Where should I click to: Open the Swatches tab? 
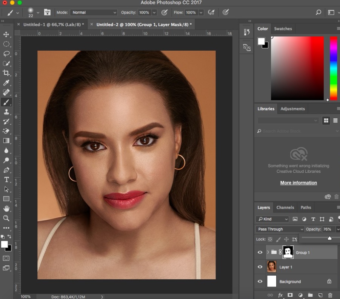click(283, 29)
